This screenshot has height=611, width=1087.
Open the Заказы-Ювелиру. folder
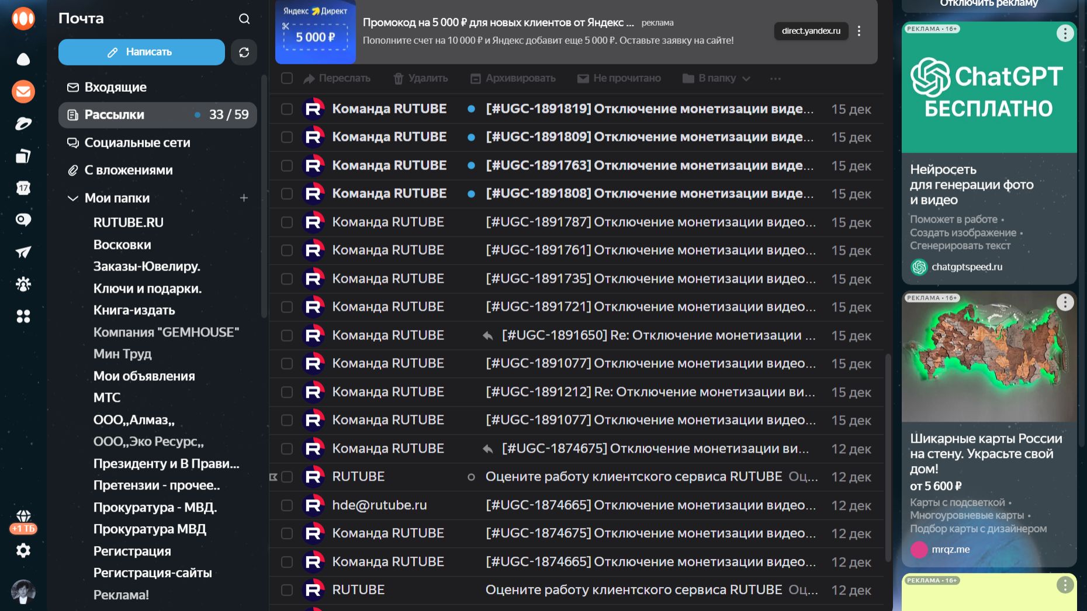coord(147,266)
